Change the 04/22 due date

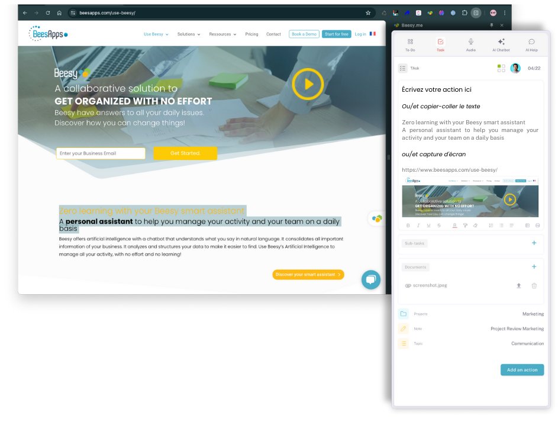click(534, 68)
